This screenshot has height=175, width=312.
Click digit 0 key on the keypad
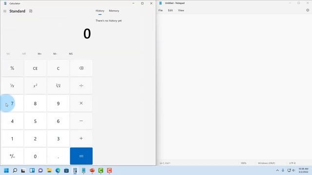[x=35, y=156]
